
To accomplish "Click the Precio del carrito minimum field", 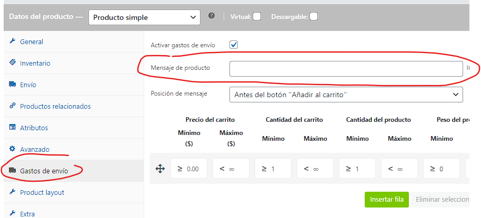I will coord(189,169).
